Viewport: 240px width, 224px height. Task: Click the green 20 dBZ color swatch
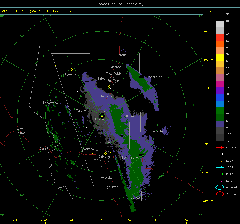[x=220, y=111]
